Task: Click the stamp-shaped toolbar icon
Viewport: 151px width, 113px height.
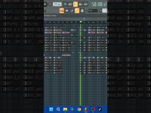Action: point(82,11)
